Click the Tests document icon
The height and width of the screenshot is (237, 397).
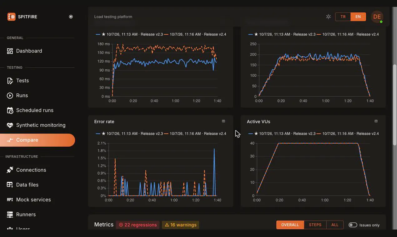coord(10,80)
